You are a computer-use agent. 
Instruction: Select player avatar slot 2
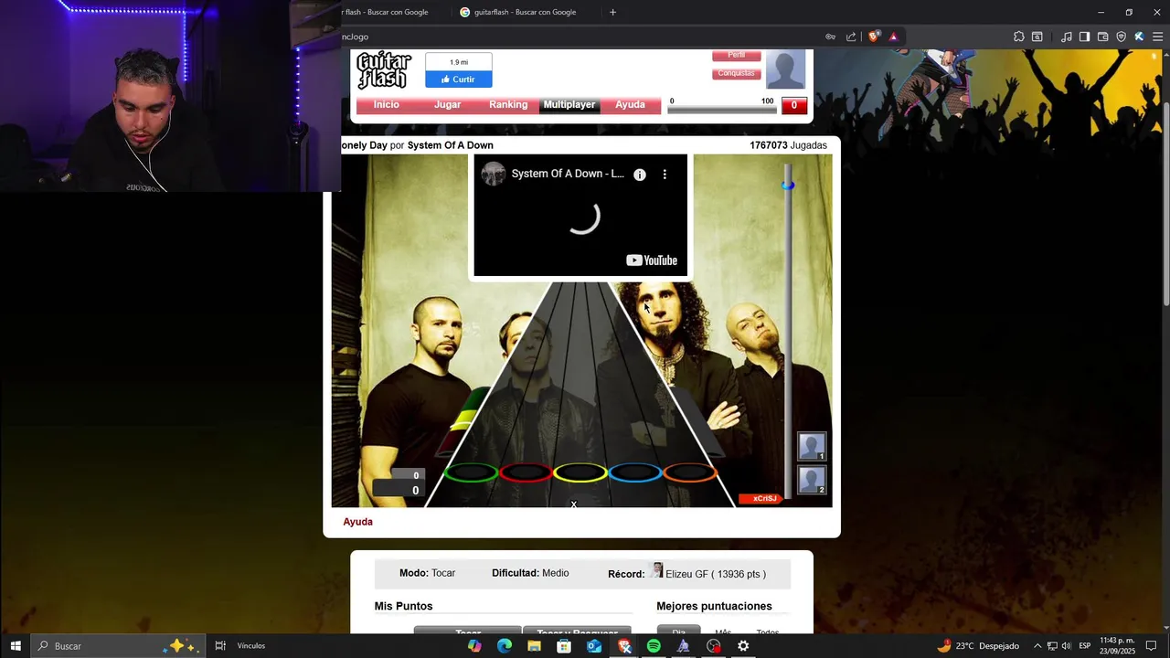[812, 480]
